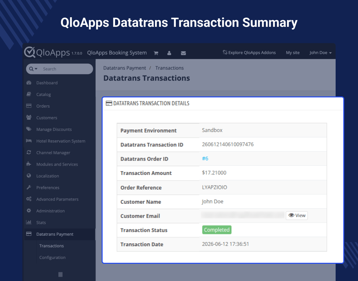Screen dimensions: 358x281
Task: Click the Localization globe icon
Action: coord(29,176)
